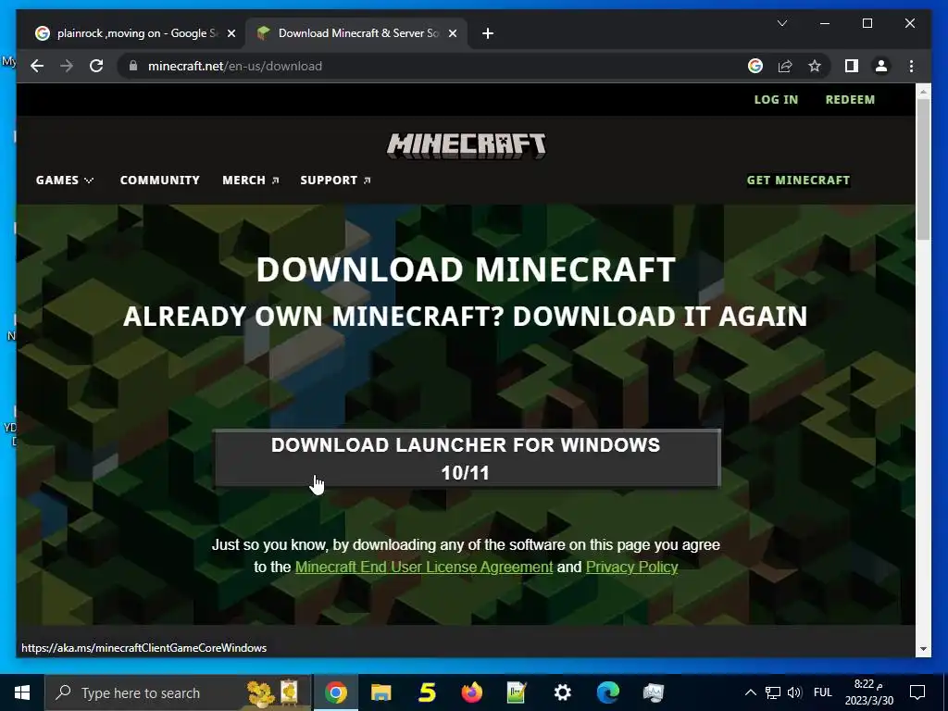
Task: Open the COMMUNITY menu item
Action: tap(159, 181)
